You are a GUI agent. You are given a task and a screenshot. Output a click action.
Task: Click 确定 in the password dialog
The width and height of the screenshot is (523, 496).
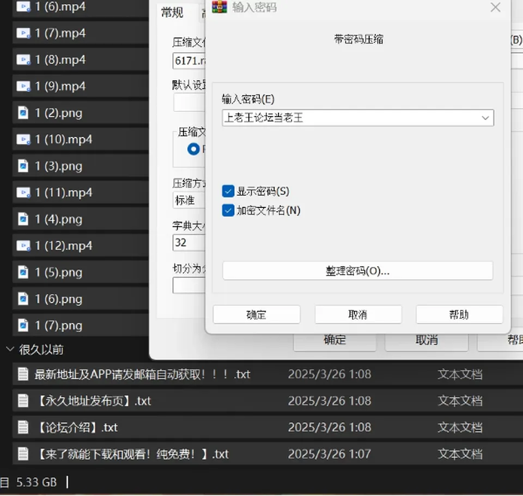tap(257, 314)
